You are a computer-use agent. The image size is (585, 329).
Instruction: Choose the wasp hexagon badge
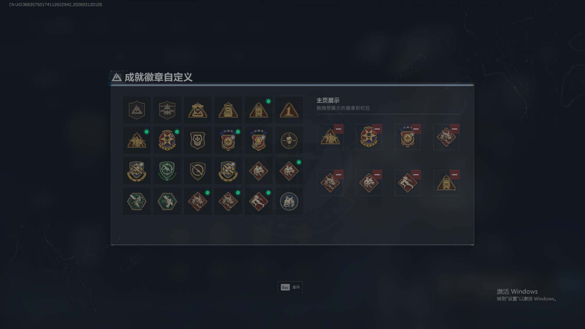(x=136, y=201)
